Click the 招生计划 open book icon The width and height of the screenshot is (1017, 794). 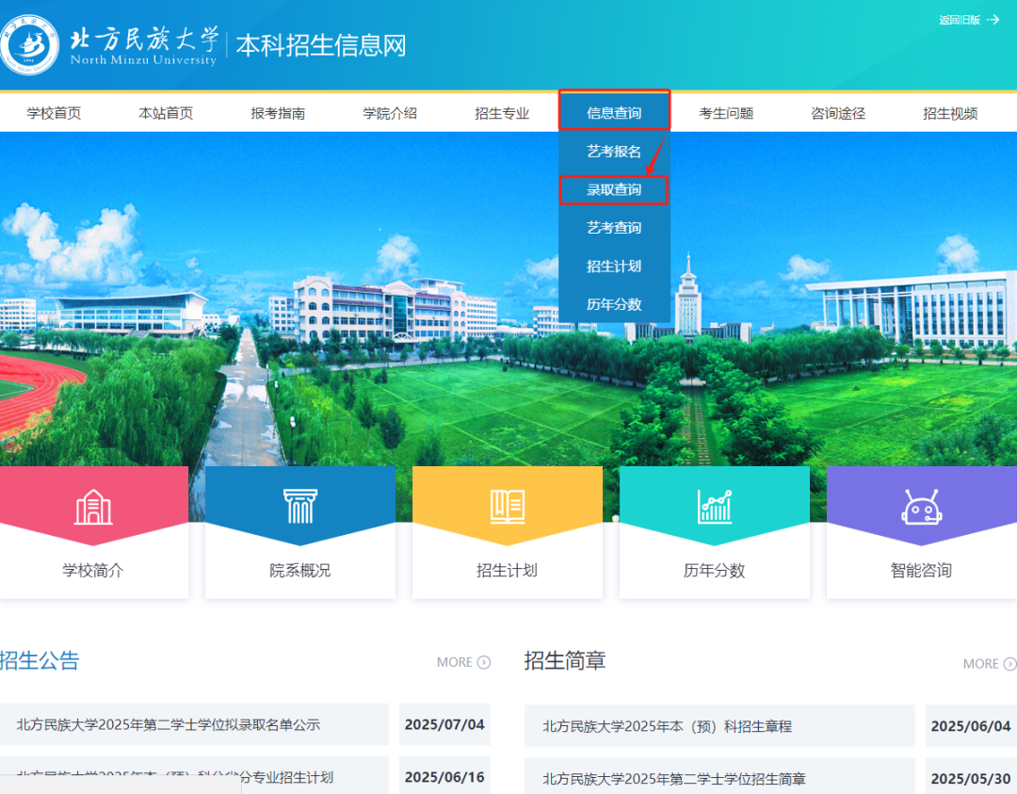coord(507,506)
